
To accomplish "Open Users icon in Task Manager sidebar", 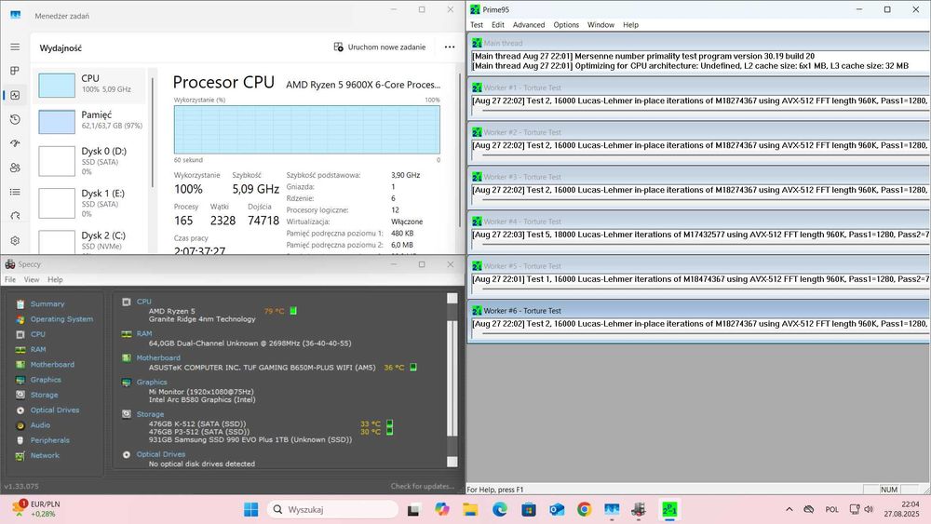I will pyautogui.click(x=15, y=168).
